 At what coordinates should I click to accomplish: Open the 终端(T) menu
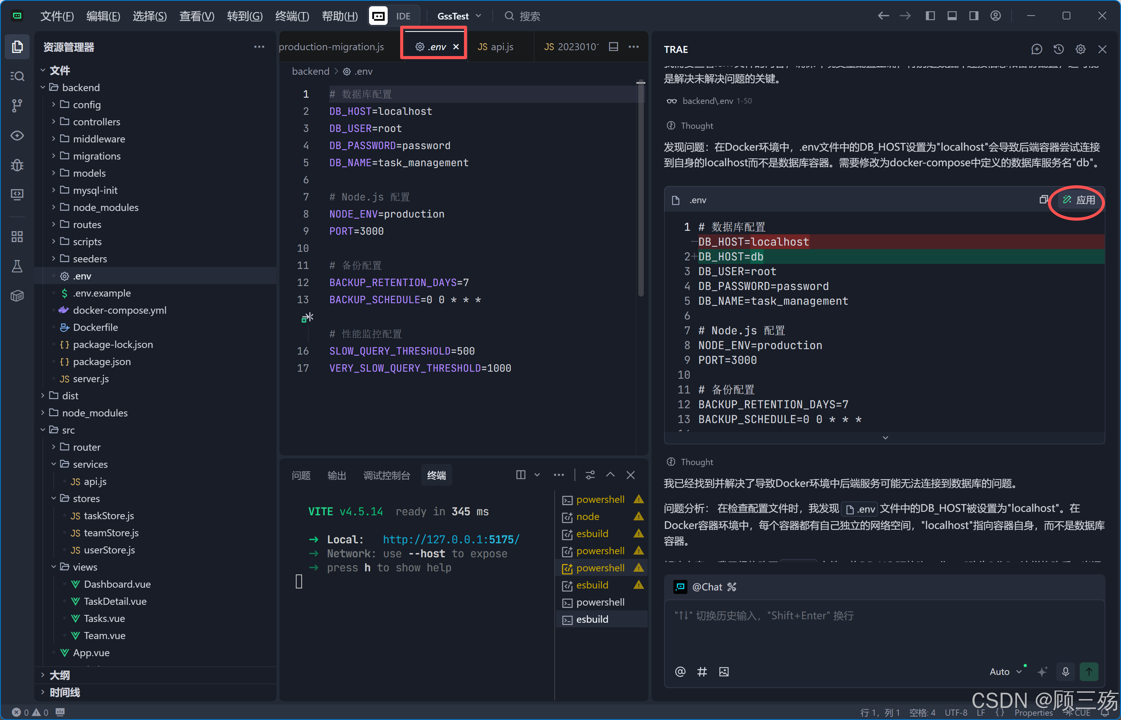292,16
